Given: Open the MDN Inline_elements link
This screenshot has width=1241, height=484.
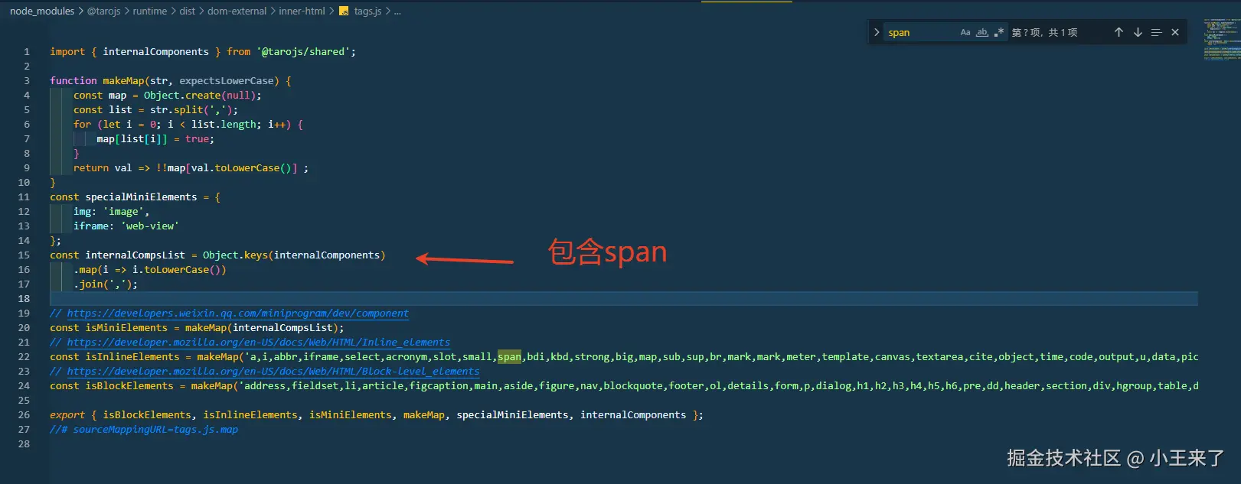Looking at the screenshot, I should click(258, 343).
